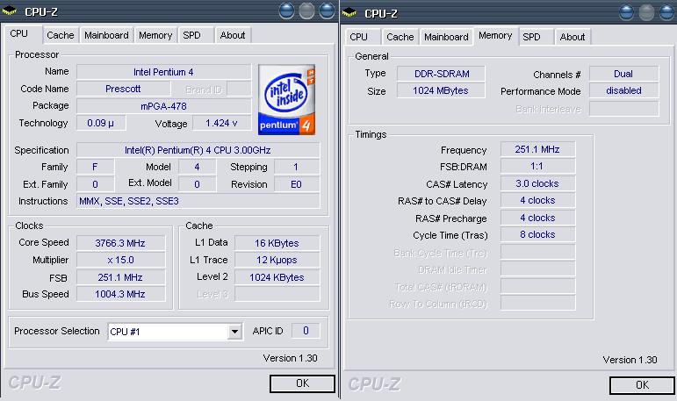The width and height of the screenshot is (677, 401).
Task: Click the CPU-Z chip icon in right window title bar
Action: point(349,13)
